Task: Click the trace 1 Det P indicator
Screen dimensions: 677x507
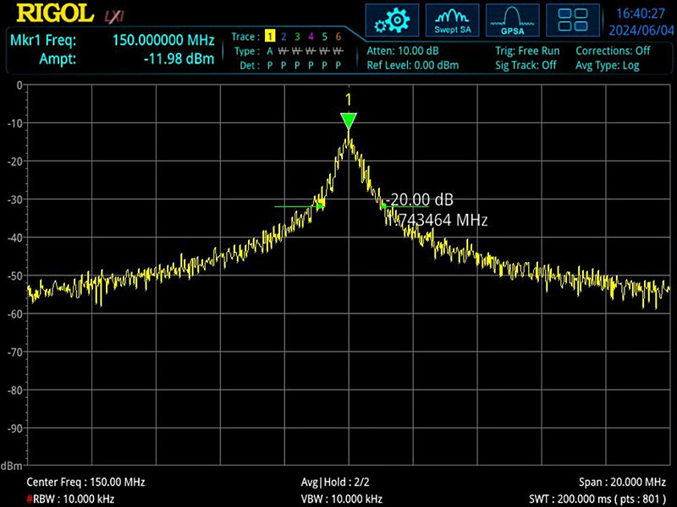Action: click(x=270, y=66)
